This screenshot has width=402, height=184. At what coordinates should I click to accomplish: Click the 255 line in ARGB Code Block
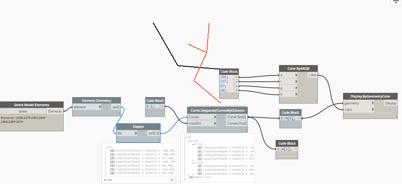(x=223, y=77)
